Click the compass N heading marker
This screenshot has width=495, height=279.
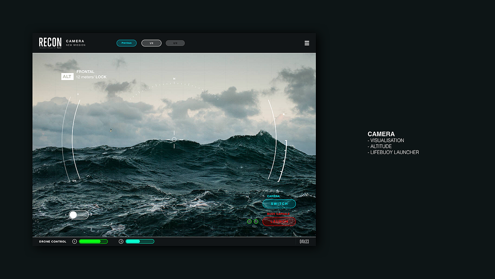pyautogui.click(x=174, y=79)
